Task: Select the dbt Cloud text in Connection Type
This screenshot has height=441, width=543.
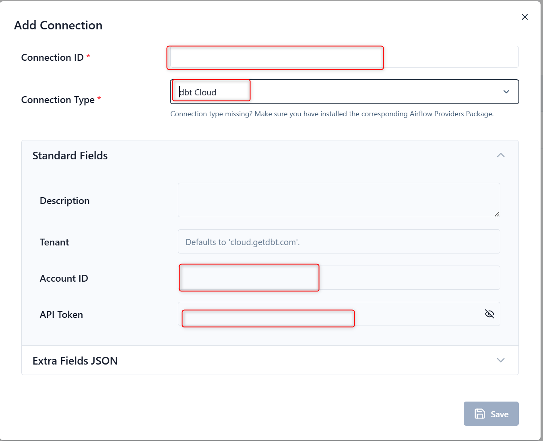Action: point(198,93)
